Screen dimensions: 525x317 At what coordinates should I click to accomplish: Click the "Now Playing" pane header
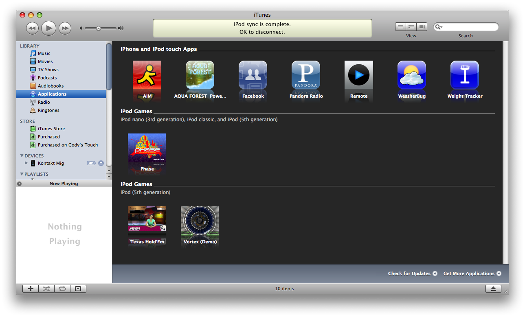tap(64, 184)
